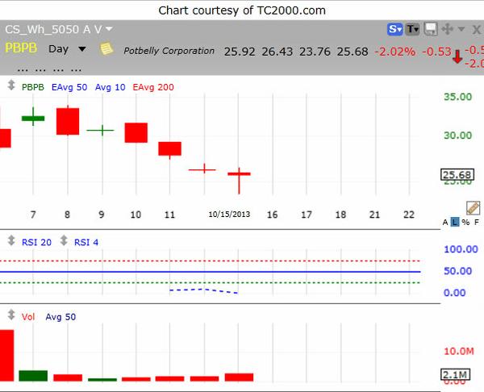The height and width of the screenshot is (392, 484).
Task: Click the Chart courtesy of TC2000.com caption
Action: 242,10
